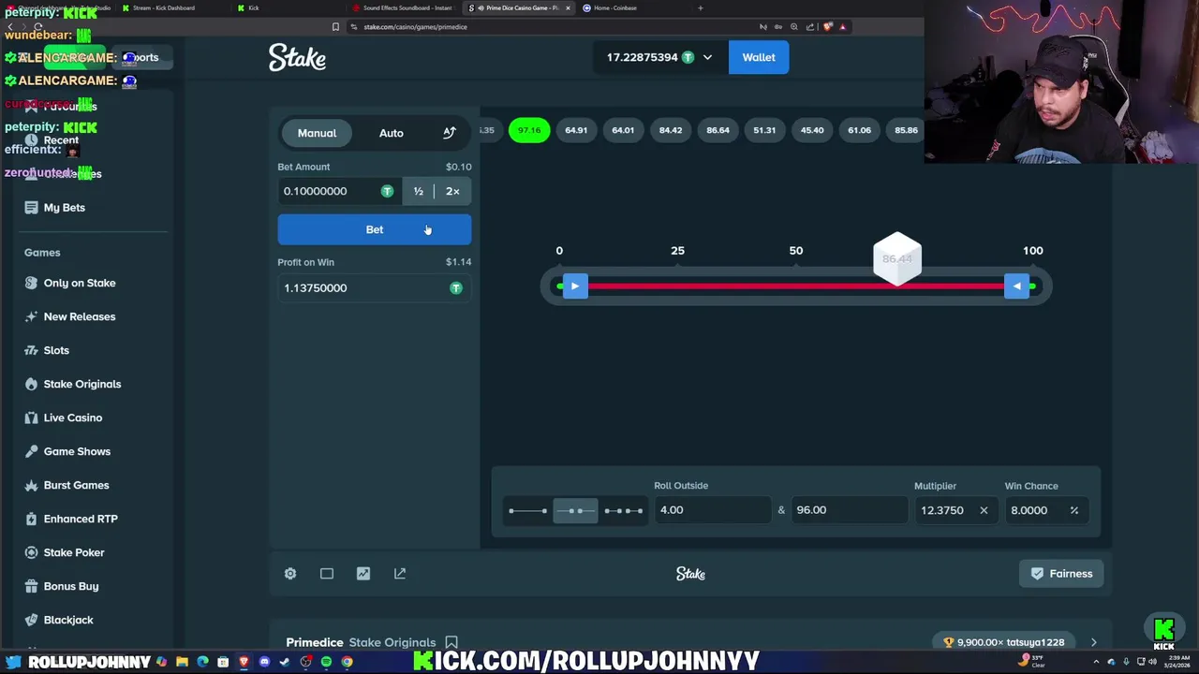Click the Stake Originals sidebar icon

[x=31, y=384]
